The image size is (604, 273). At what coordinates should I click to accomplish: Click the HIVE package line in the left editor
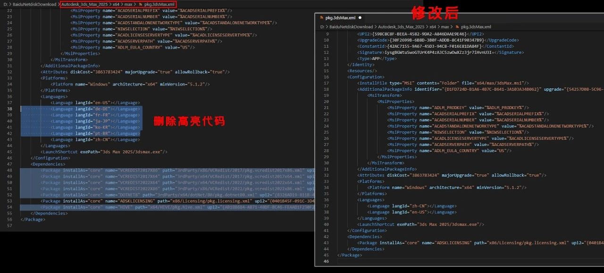177,207
